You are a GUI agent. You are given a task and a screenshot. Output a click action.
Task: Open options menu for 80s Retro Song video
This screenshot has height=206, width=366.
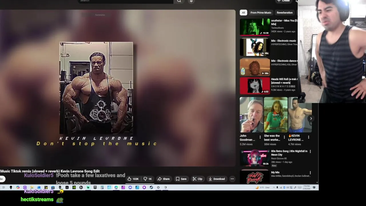coord(310,151)
